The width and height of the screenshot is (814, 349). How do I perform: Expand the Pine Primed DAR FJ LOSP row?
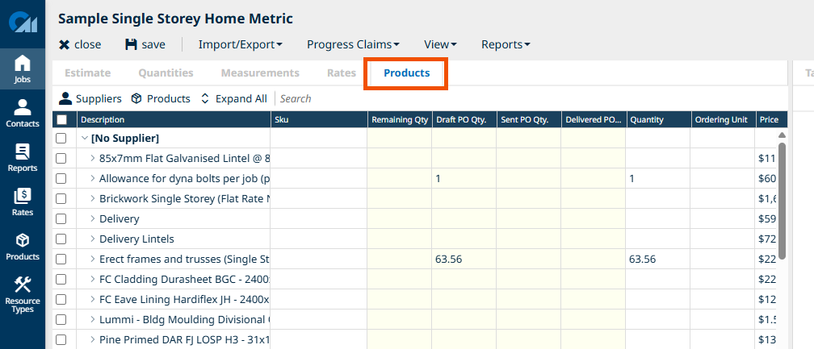(93, 339)
